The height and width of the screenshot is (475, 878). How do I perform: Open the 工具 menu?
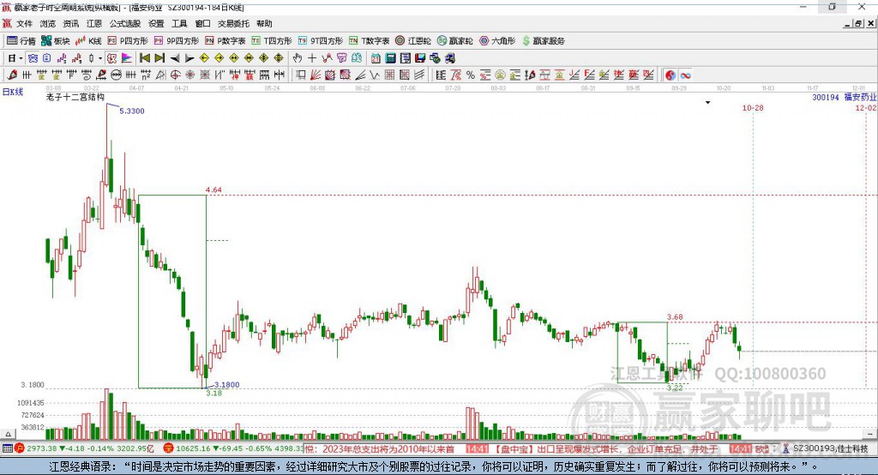[179, 23]
